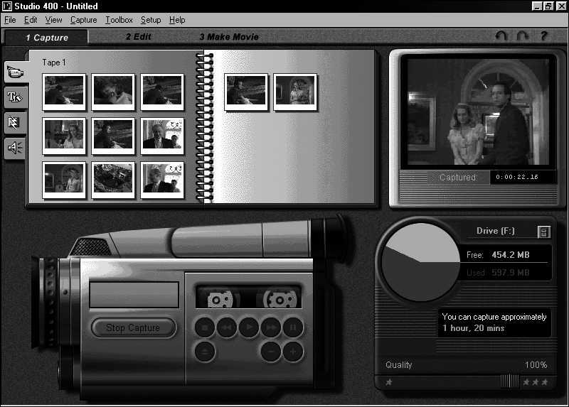Screen dimensions: 569x407
Task: Maximize the Studio 400 window
Action: (x=548, y=6)
